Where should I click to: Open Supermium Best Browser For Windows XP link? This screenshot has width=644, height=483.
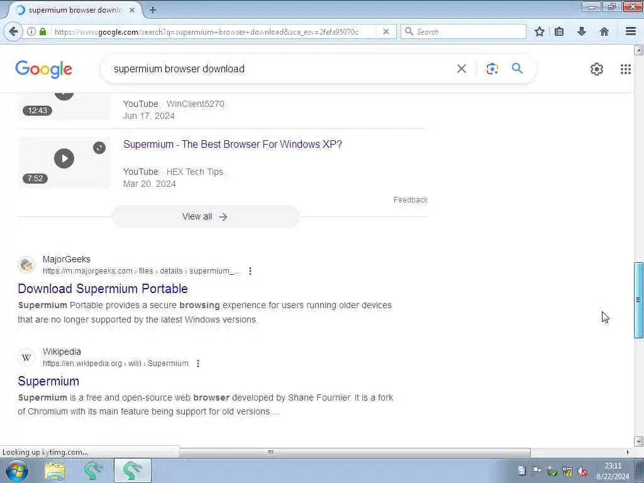tap(233, 144)
